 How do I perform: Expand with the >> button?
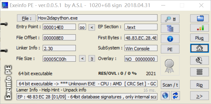pos(200,96)
